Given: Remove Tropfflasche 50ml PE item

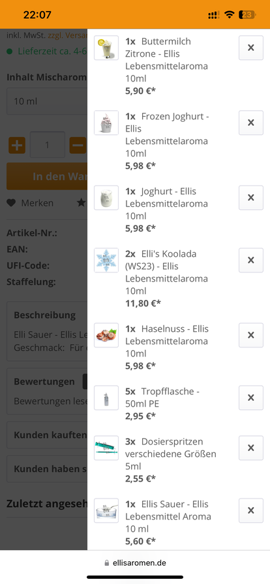Looking at the screenshot, I should tap(250, 398).
